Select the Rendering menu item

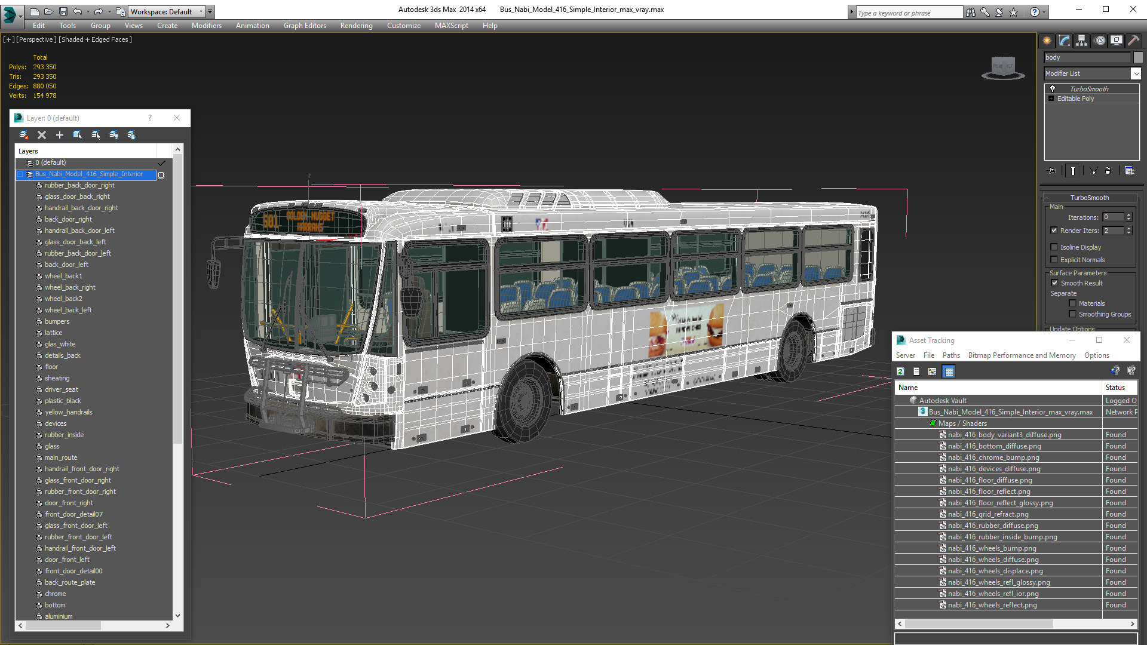(356, 25)
